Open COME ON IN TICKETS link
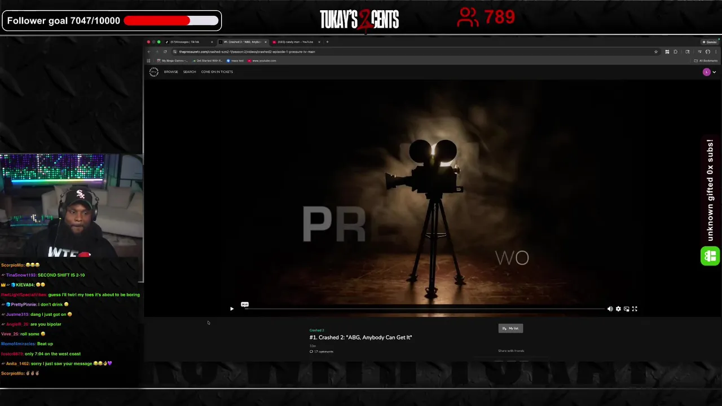The image size is (722, 406). [217, 72]
